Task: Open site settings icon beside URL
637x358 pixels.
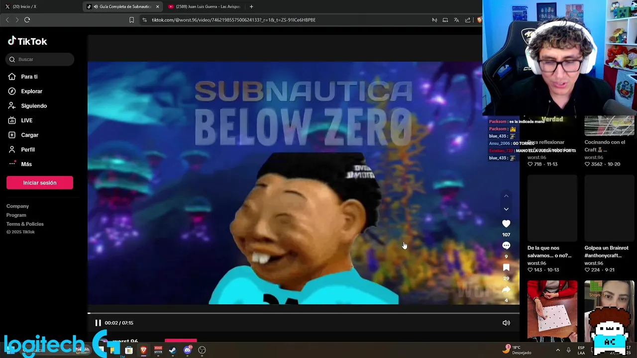Action: [x=144, y=20]
